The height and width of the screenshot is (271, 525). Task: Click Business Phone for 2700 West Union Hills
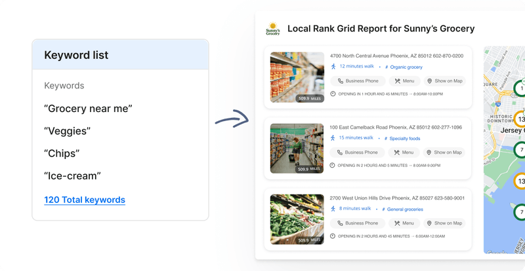coord(358,223)
